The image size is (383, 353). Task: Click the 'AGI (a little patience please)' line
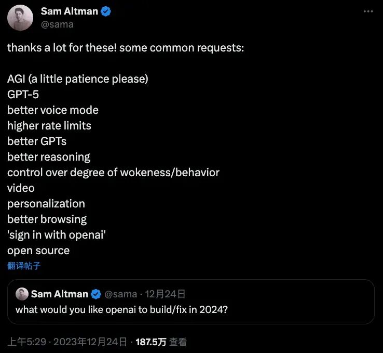78,79
